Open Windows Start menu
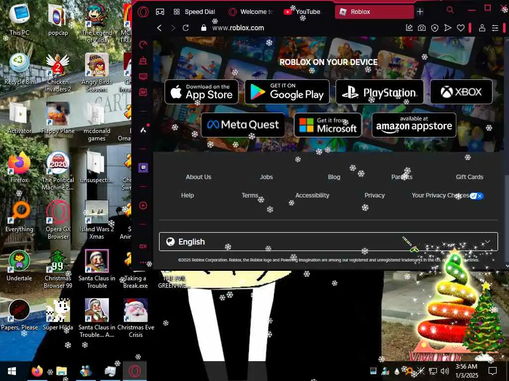Viewport: 509px width, 381px height. pos(12,371)
